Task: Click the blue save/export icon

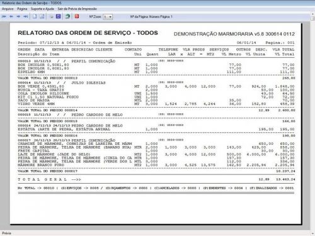Action: click(58, 16)
